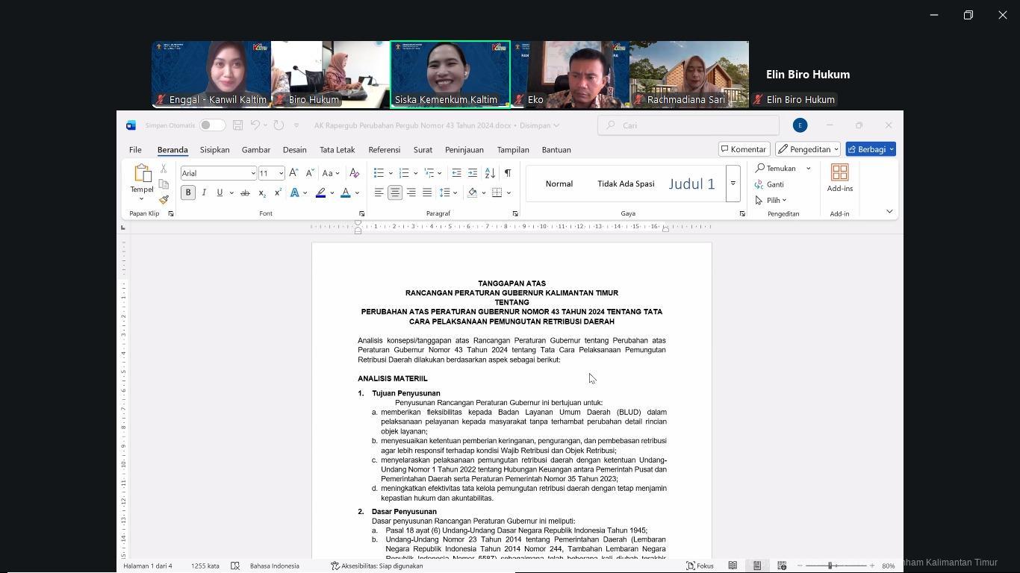Open the font name Arial dropdown
Viewport: 1020px width, 573px height.
click(253, 173)
